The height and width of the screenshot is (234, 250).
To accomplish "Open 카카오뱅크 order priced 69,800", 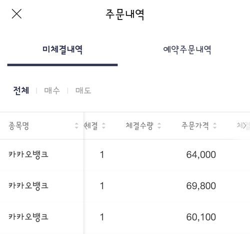I will [x=125, y=186].
